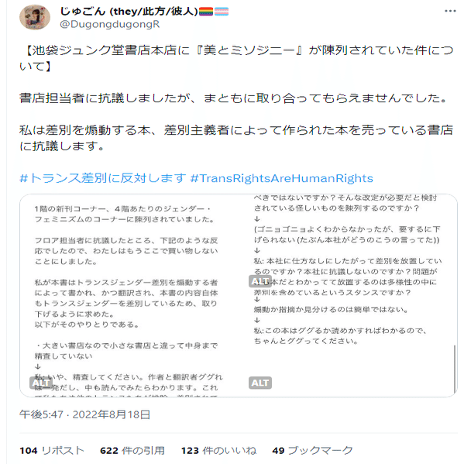This screenshot has width=464, height=464.
Task: Open the @DugongdugongR handle link
Action: click(x=109, y=24)
